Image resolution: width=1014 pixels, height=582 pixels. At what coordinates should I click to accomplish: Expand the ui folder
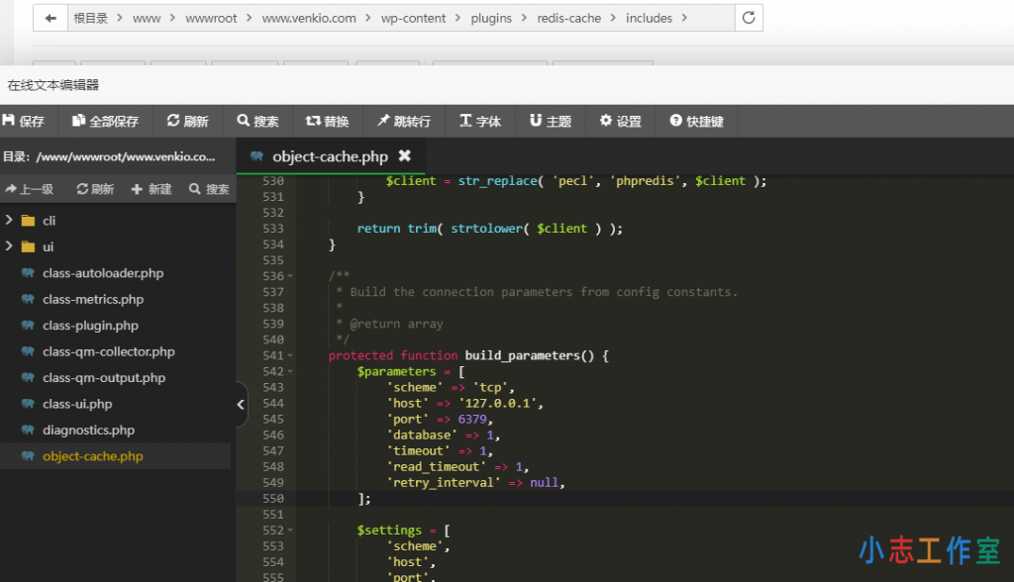click(x=10, y=246)
